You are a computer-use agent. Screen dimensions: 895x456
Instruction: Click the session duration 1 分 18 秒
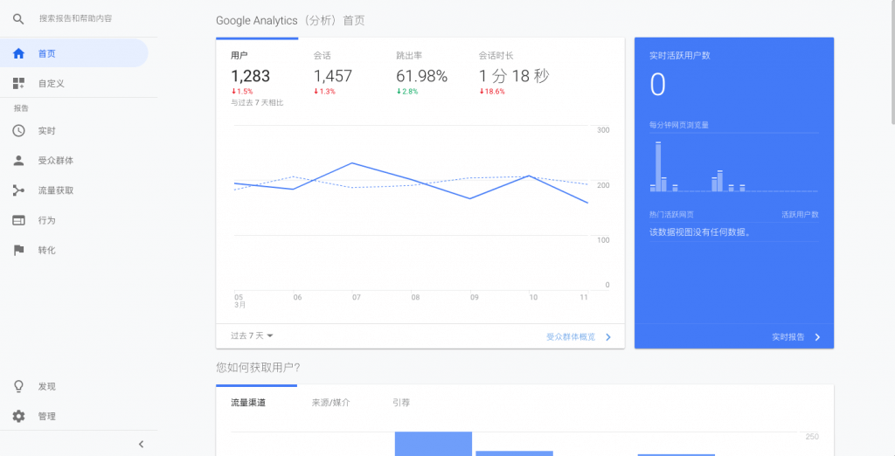[514, 76]
